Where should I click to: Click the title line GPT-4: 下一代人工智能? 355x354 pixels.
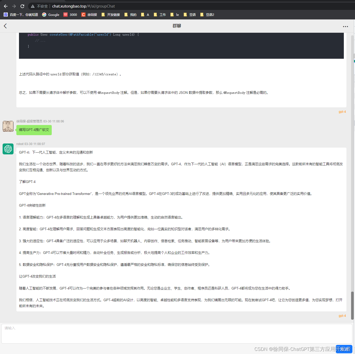tap(56, 152)
